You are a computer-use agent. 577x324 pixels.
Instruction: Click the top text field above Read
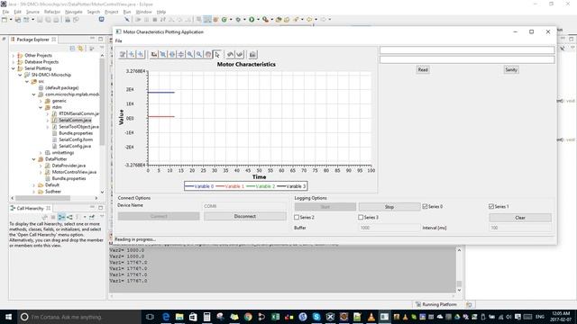467,50
